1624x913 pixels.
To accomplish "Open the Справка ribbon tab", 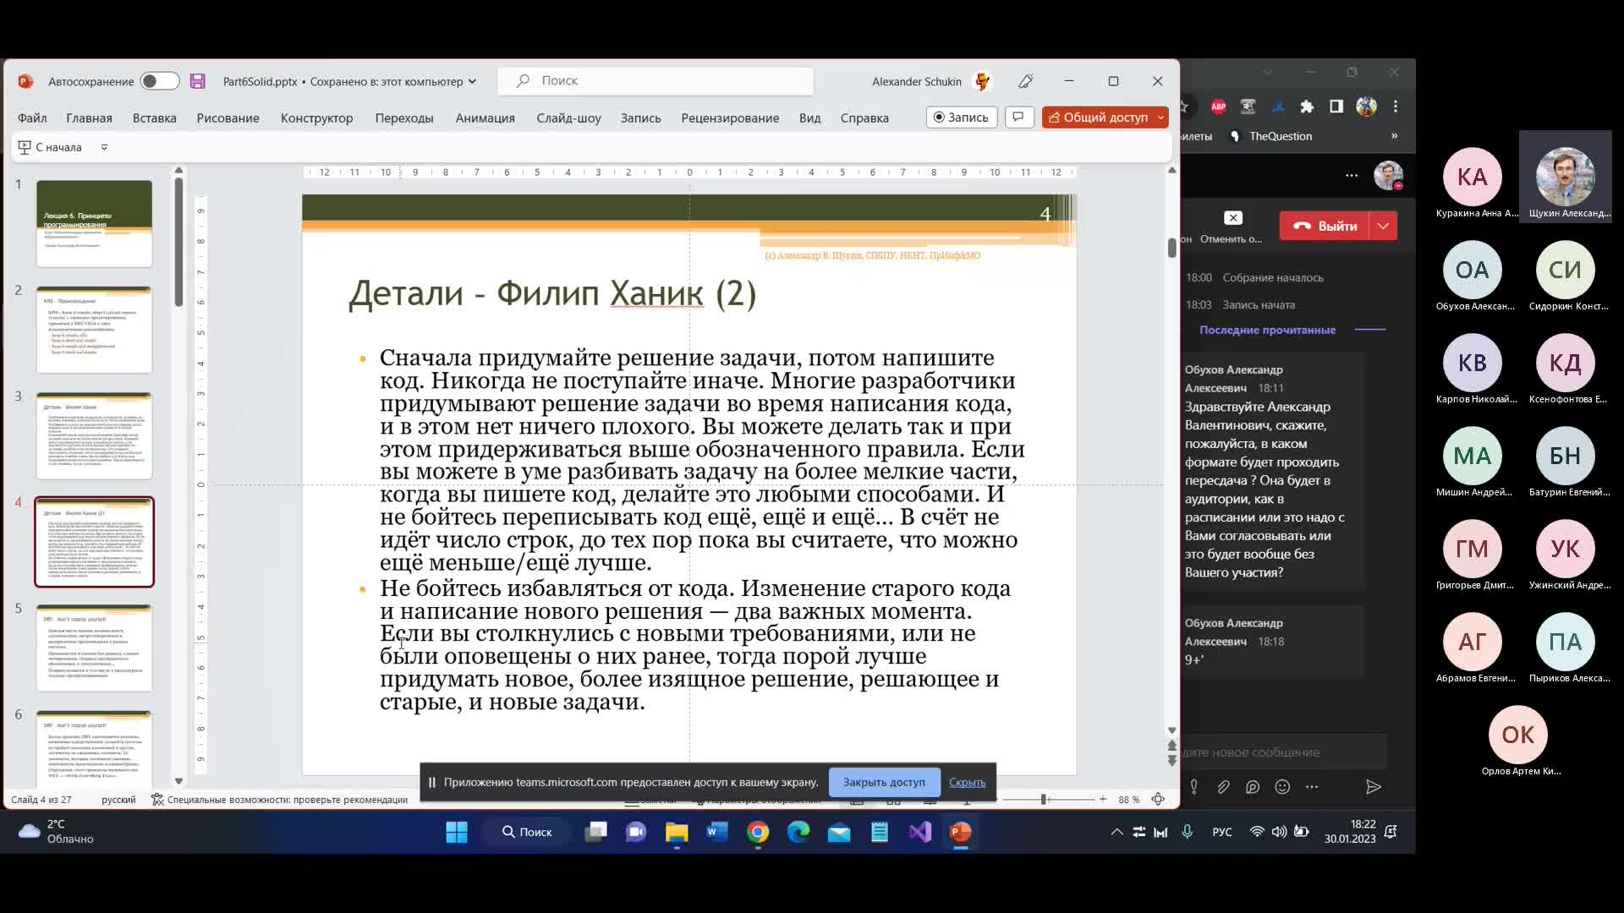I will (x=864, y=118).
